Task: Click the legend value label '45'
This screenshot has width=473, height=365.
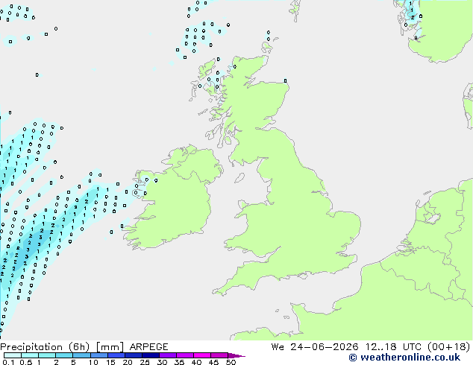Action: pos(213,362)
